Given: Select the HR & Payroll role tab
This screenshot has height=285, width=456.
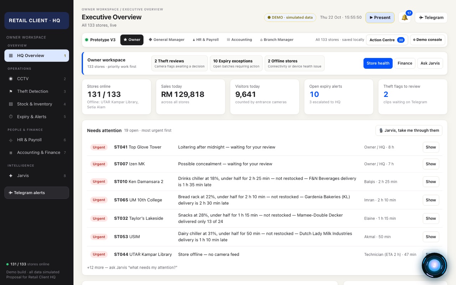Looking at the screenshot, I should point(206,40).
